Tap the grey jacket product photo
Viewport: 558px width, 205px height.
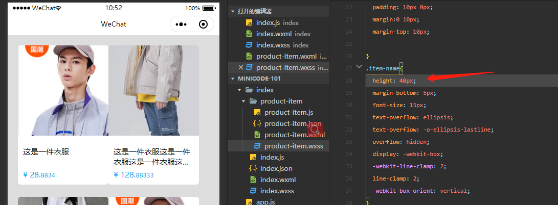click(x=154, y=90)
